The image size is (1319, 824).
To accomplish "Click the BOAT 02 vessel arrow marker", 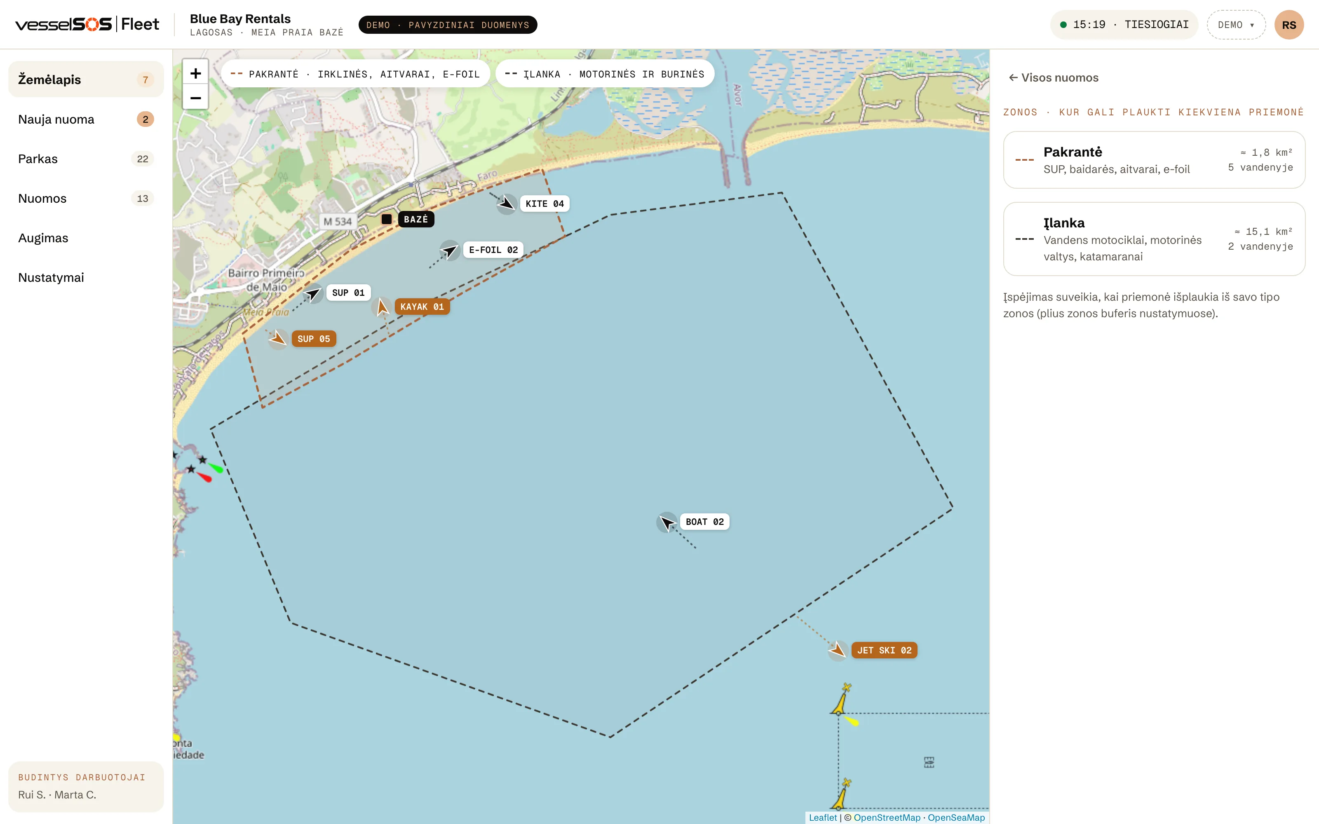I will [x=667, y=522].
